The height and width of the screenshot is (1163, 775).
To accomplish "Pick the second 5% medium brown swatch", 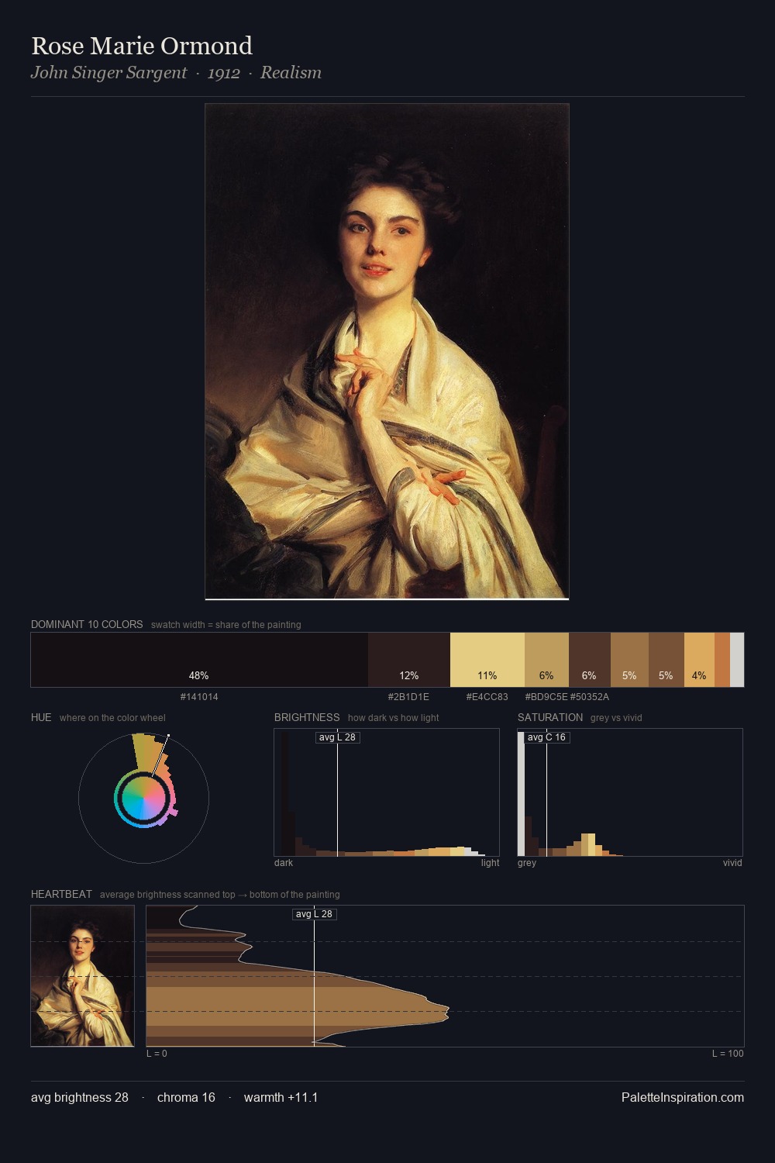I will (x=666, y=660).
